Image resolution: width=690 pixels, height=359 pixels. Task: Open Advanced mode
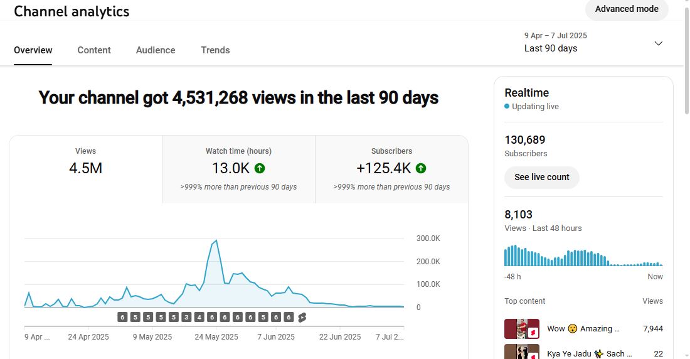pyautogui.click(x=626, y=9)
